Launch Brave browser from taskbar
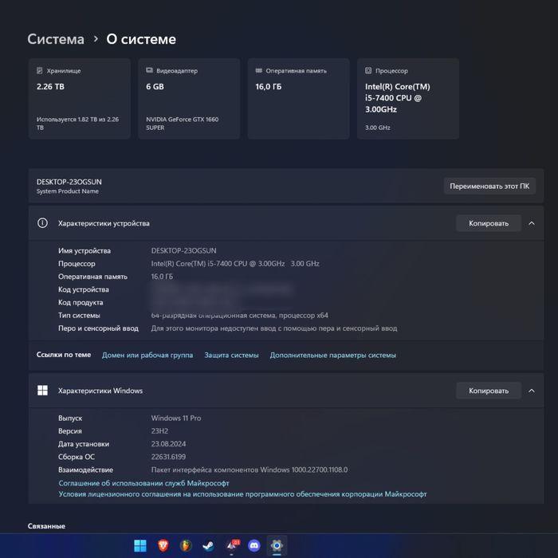This screenshot has width=558, height=558. coord(163,545)
